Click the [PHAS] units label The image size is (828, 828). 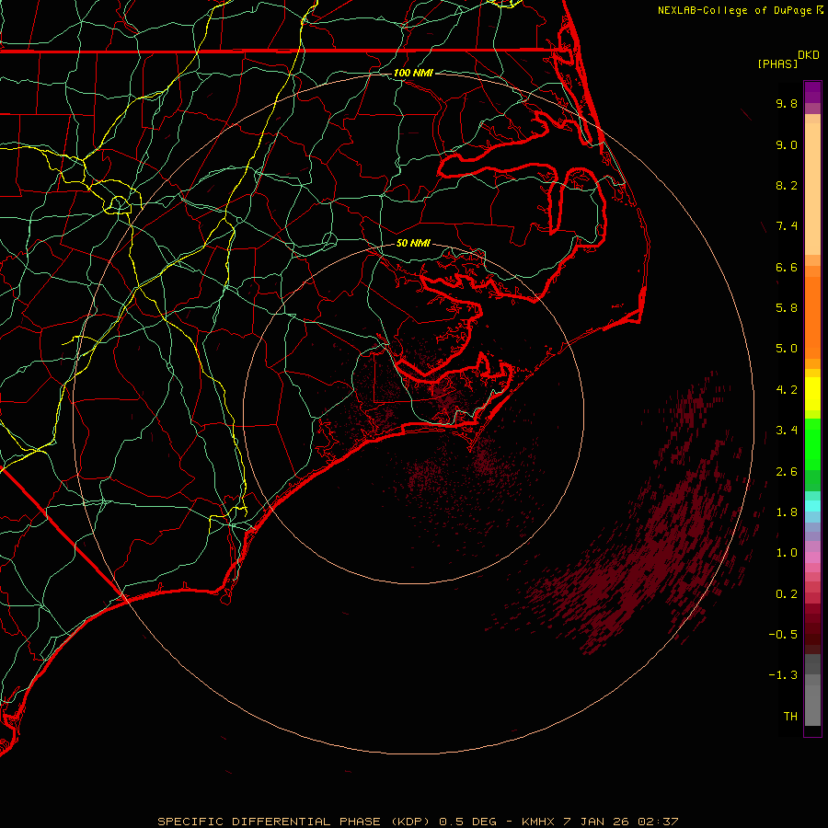pos(777,63)
